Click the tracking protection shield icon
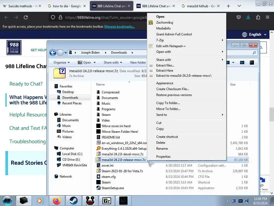The width and height of the screenshot is (274, 206). pyautogui.click(x=53, y=17)
